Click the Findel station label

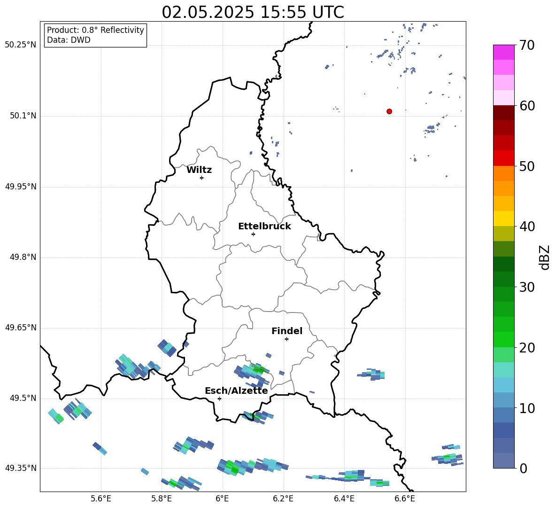tap(287, 331)
